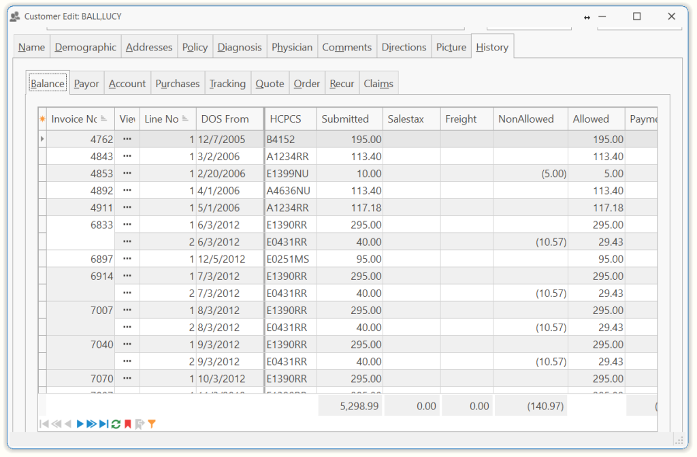
Task: Set a bookmark with the red flag icon
Action: (x=127, y=424)
